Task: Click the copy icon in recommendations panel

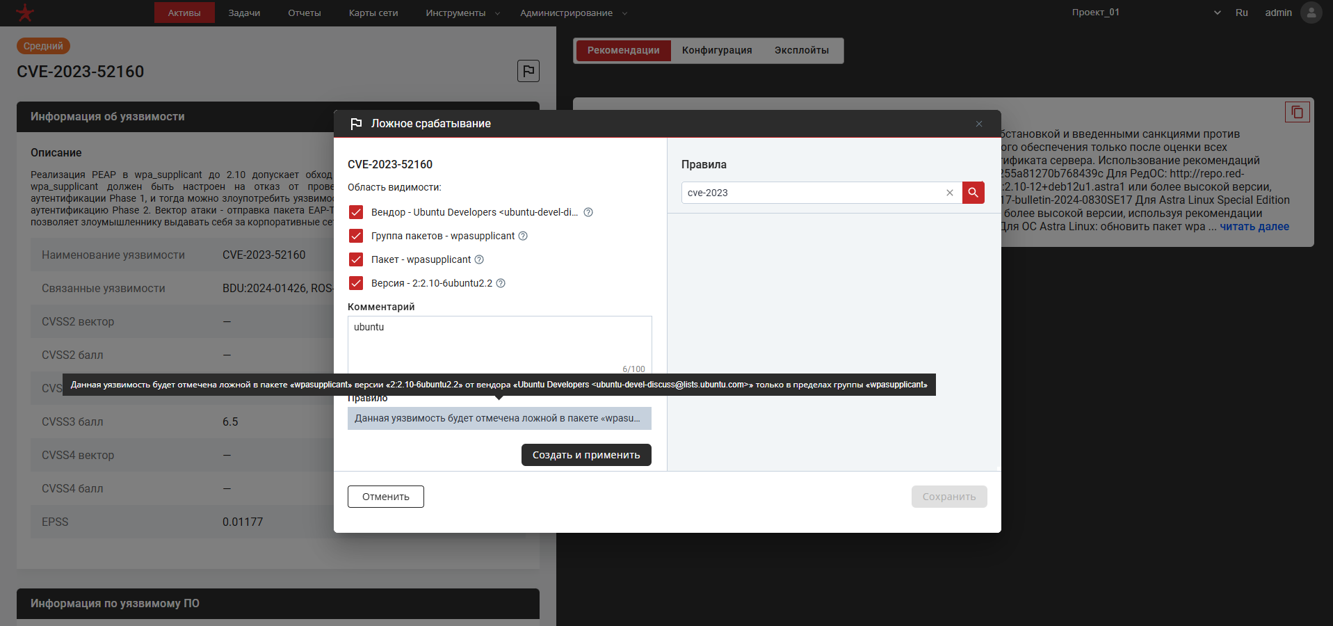Action: click(x=1297, y=112)
